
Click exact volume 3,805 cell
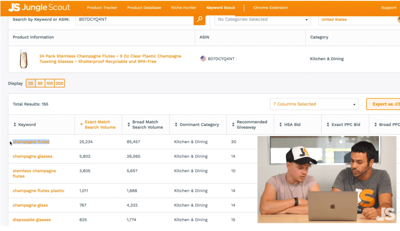(85, 171)
